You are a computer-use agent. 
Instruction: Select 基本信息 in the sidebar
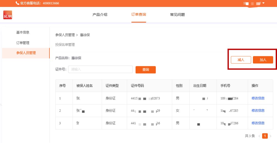click(x=23, y=32)
